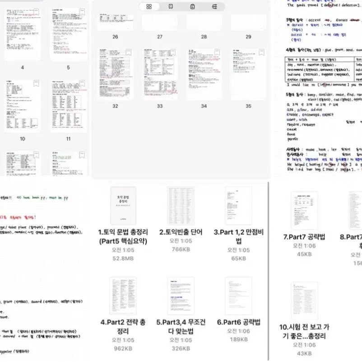This screenshot has height=362, width=362.
Task: Open page 4 thumbnail in left panel
Action: (x=23, y=34)
